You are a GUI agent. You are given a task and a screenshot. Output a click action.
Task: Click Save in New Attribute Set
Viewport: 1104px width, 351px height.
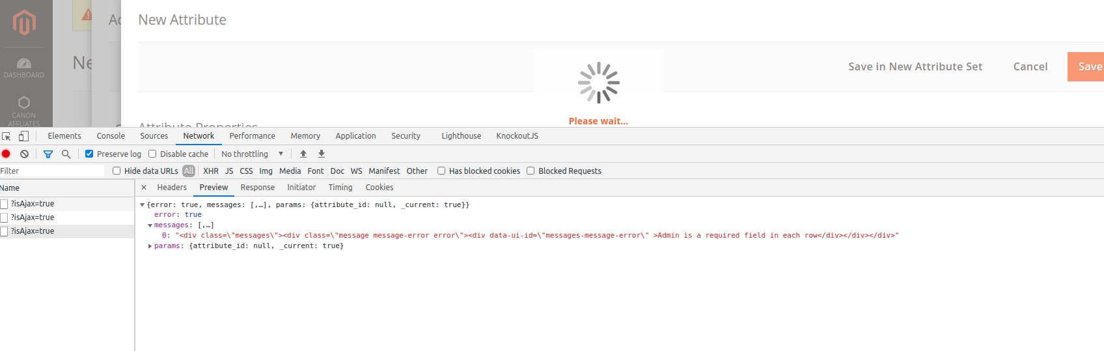click(915, 66)
